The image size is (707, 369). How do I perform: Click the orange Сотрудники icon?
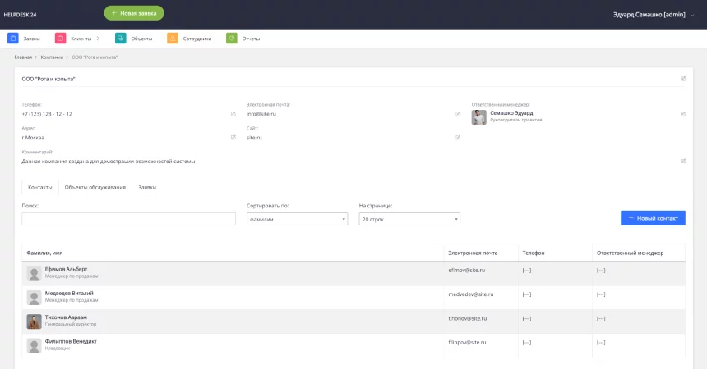click(x=173, y=38)
